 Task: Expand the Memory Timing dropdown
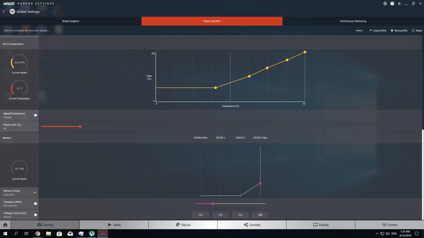click(x=34, y=193)
